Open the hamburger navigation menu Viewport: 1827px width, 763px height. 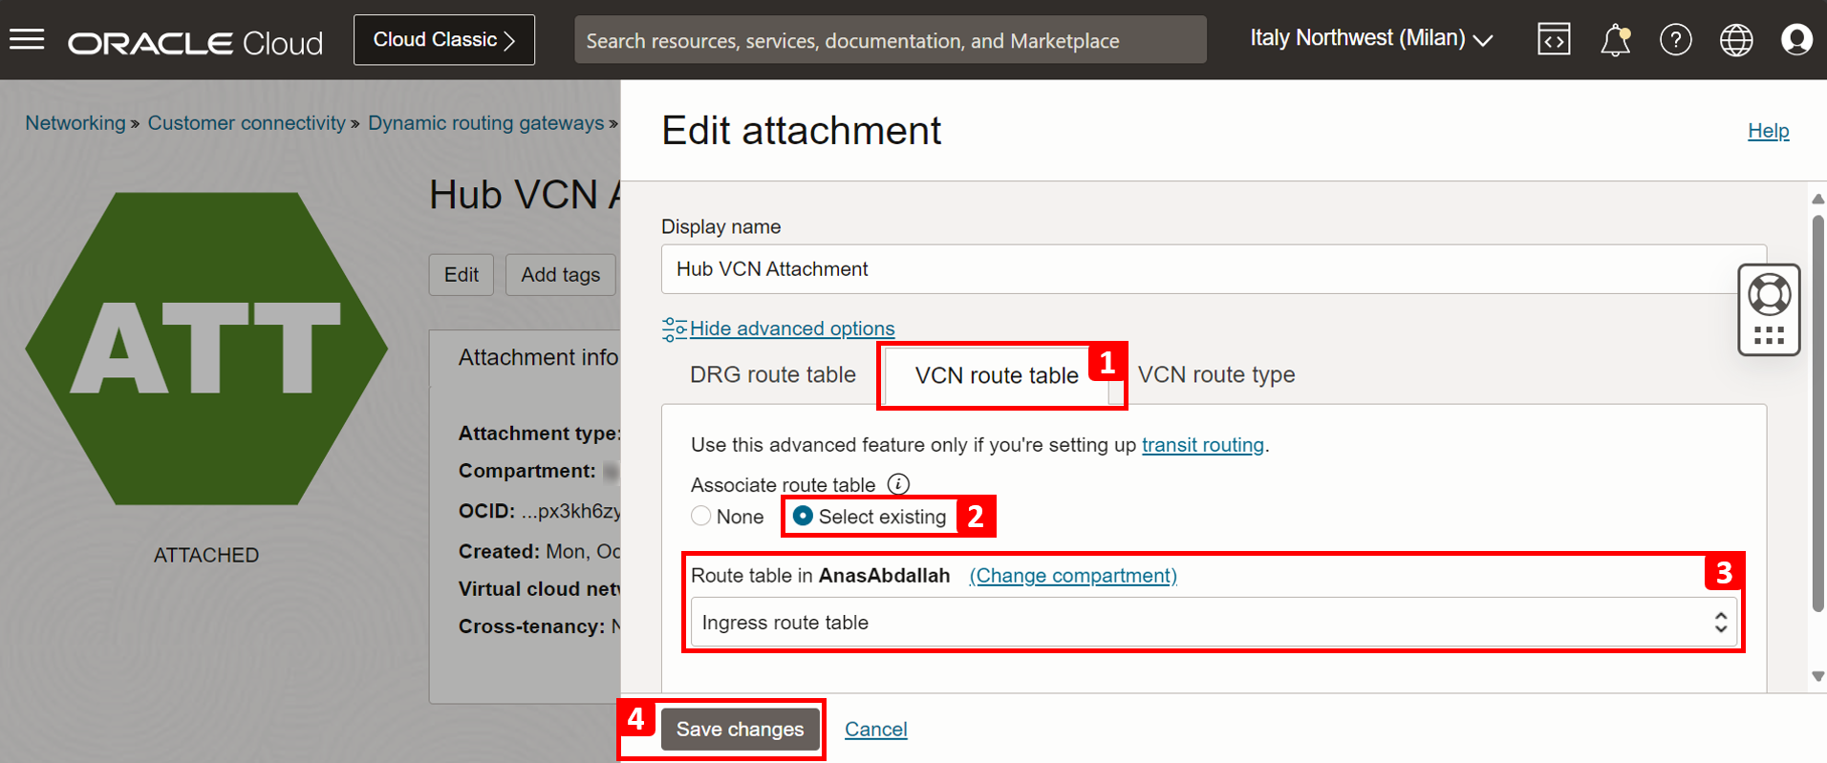point(27,39)
